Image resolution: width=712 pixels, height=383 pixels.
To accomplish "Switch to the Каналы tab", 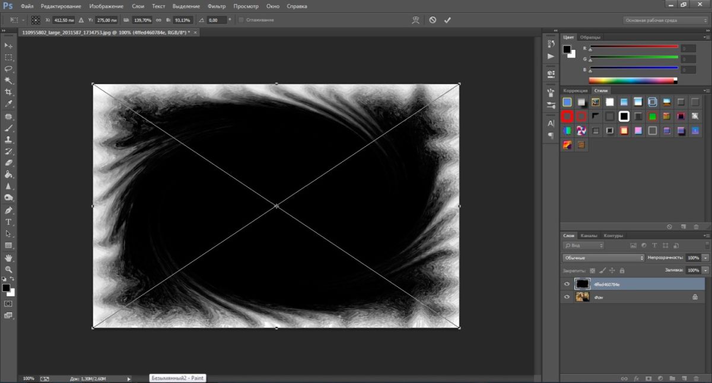I will 589,235.
